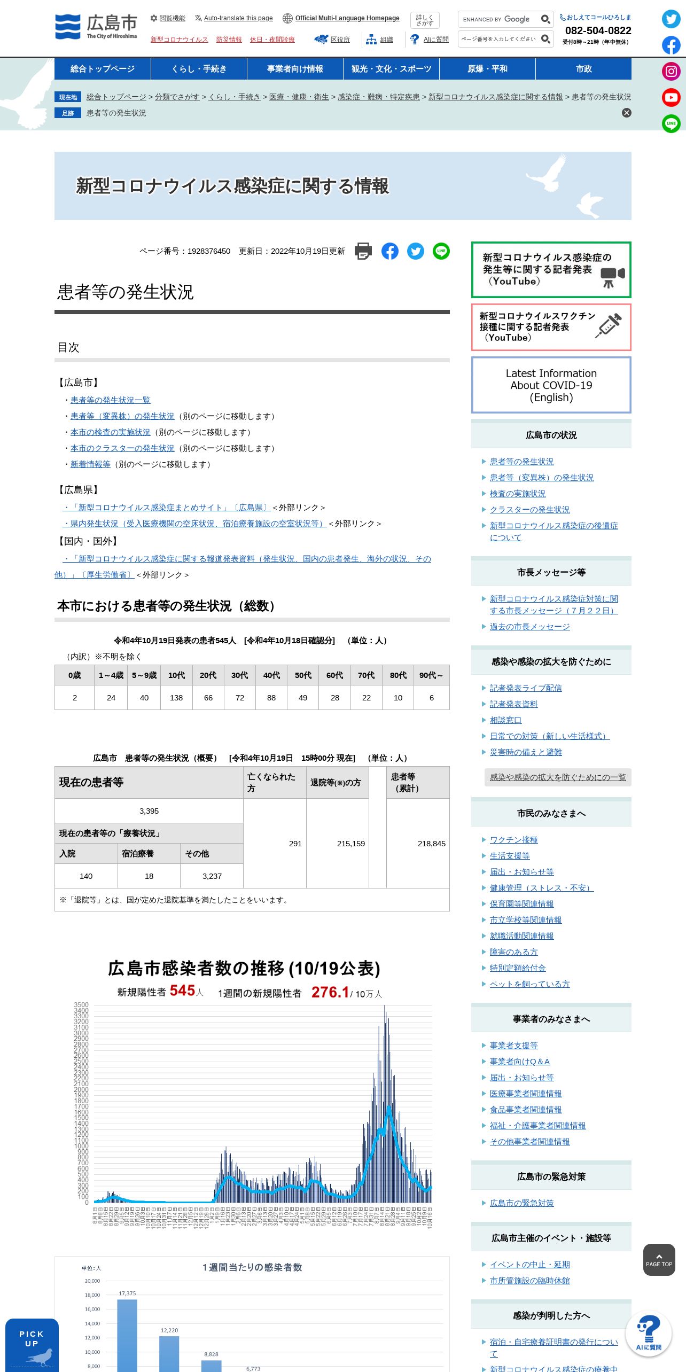
Task: Open 本市のクラスターの発生状況 contents link
Action: coord(122,448)
